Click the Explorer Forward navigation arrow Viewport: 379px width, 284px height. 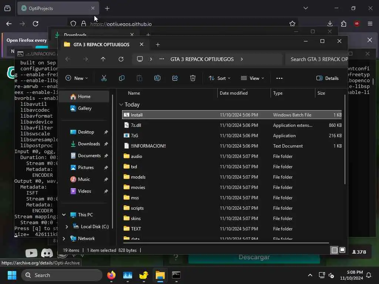[85, 59]
